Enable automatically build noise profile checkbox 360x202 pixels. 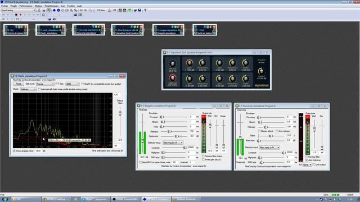(x=39, y=89)
